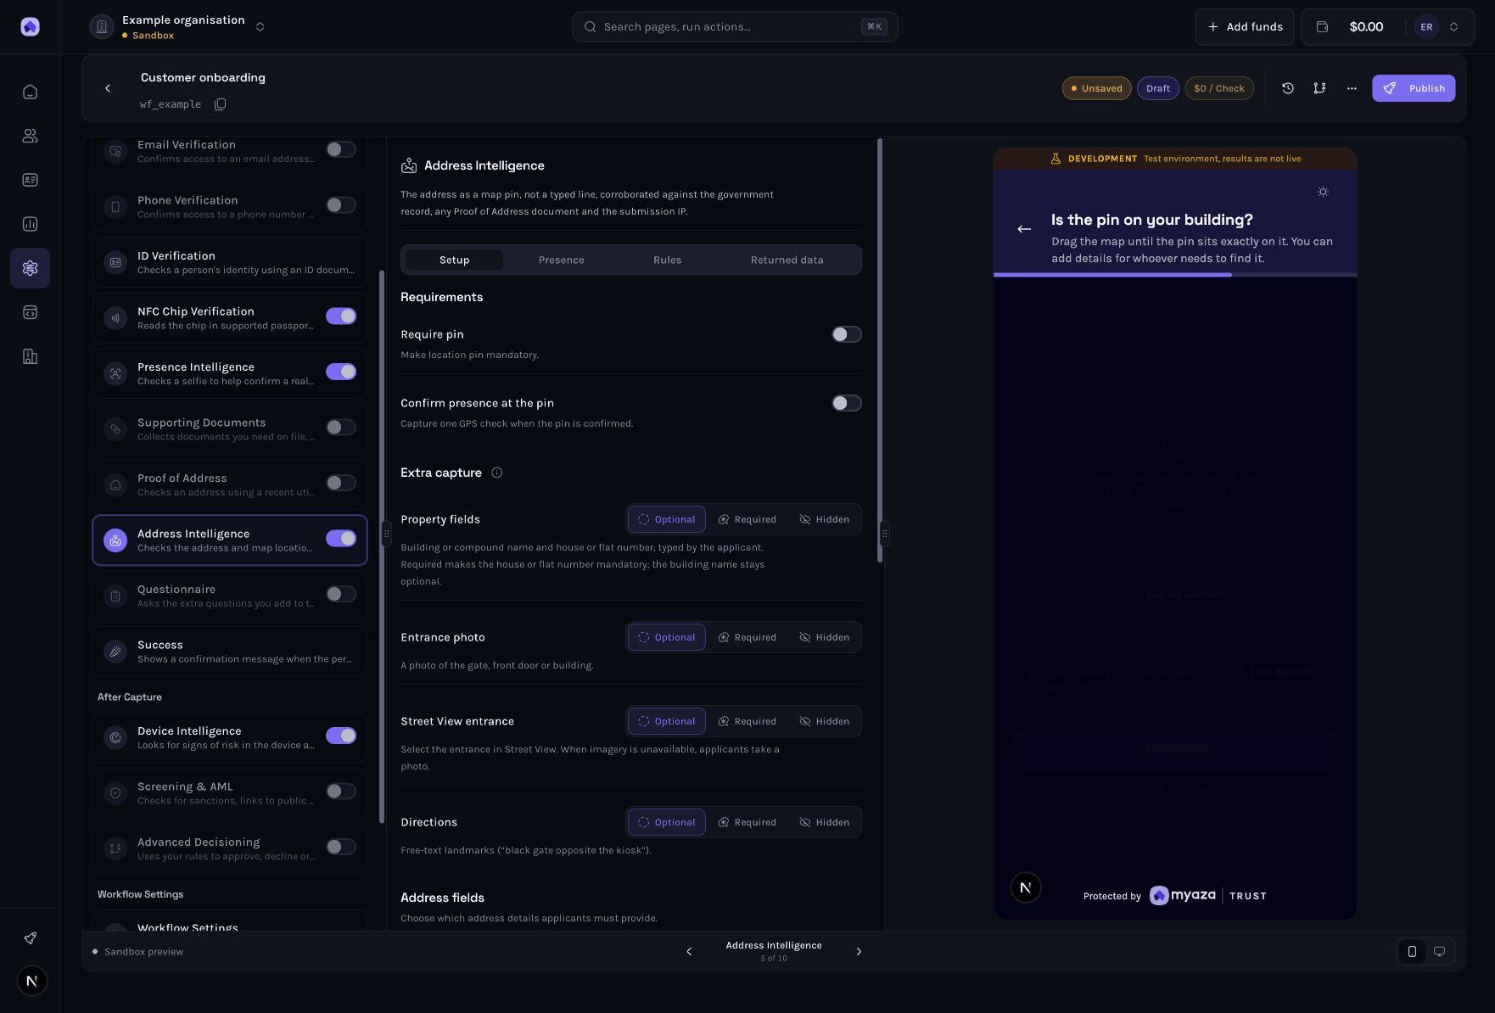The height and width of the screenshot is (1013, 1495).
Task: Open the ID card icon in the sidebar
Action: pyautogui.click(x=30, y=180)
